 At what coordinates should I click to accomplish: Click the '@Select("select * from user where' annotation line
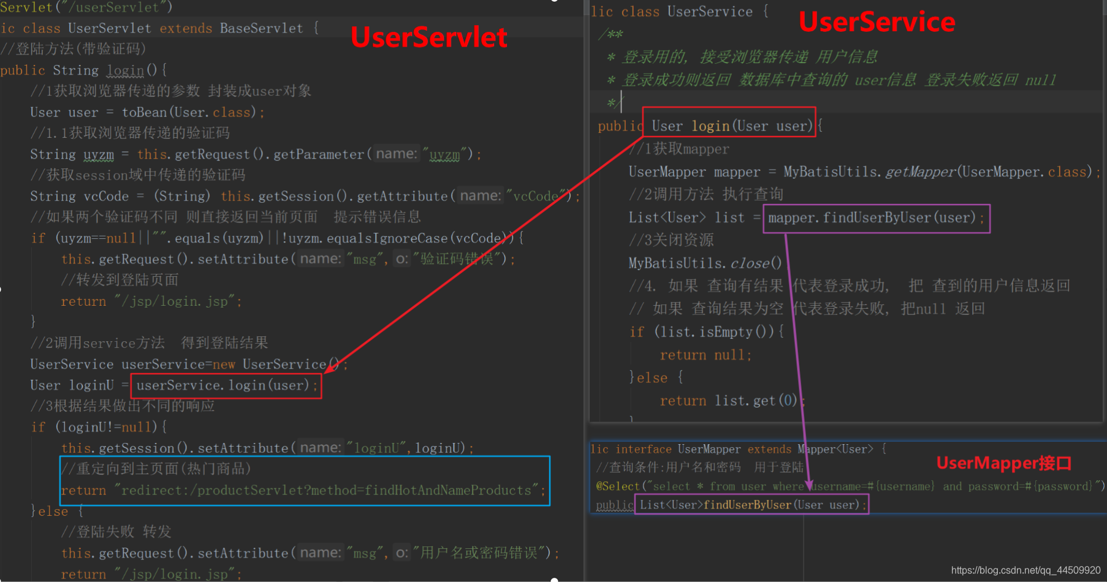coord(850,486)
